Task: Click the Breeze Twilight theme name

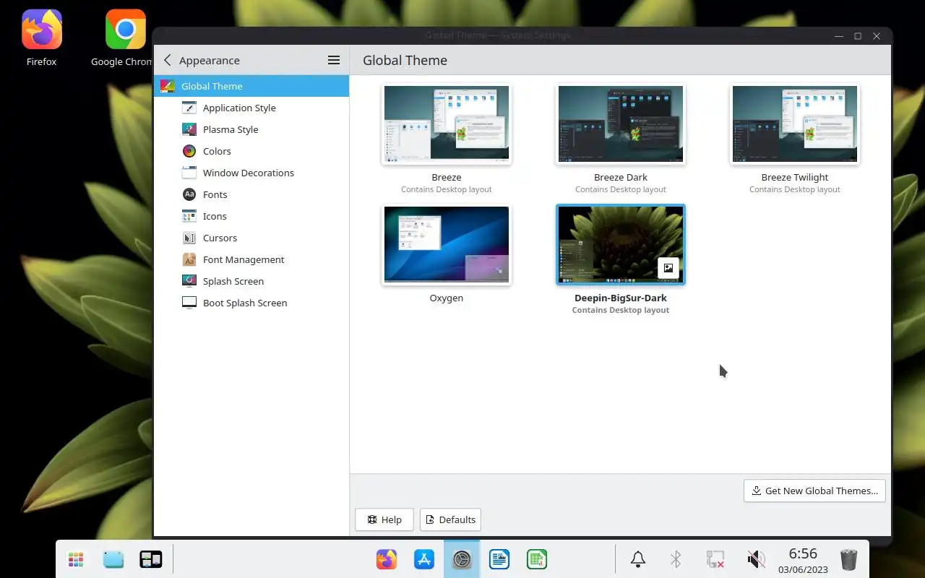Action: pyautogui.click(x=795, y=177)
